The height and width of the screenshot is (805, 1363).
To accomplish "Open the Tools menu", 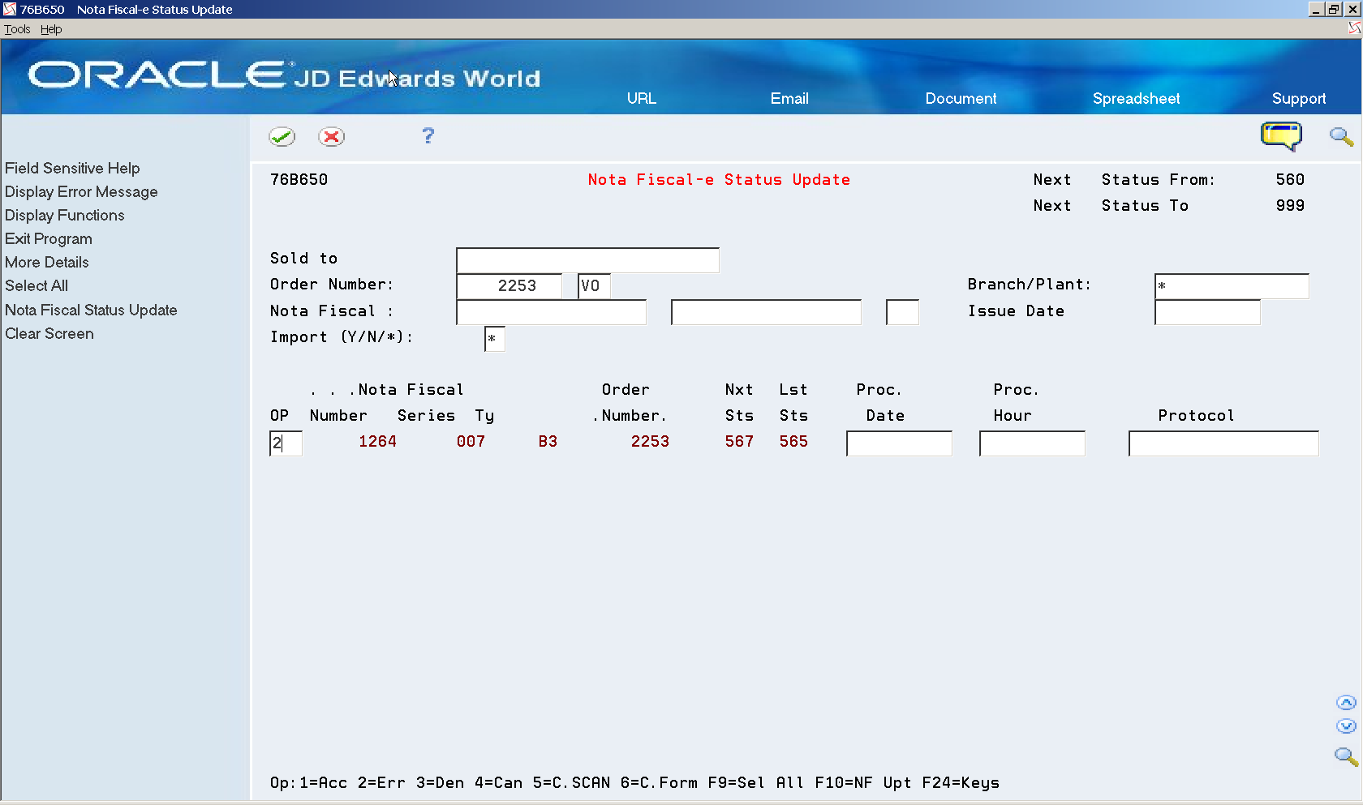I will click(x=17, y=29).
